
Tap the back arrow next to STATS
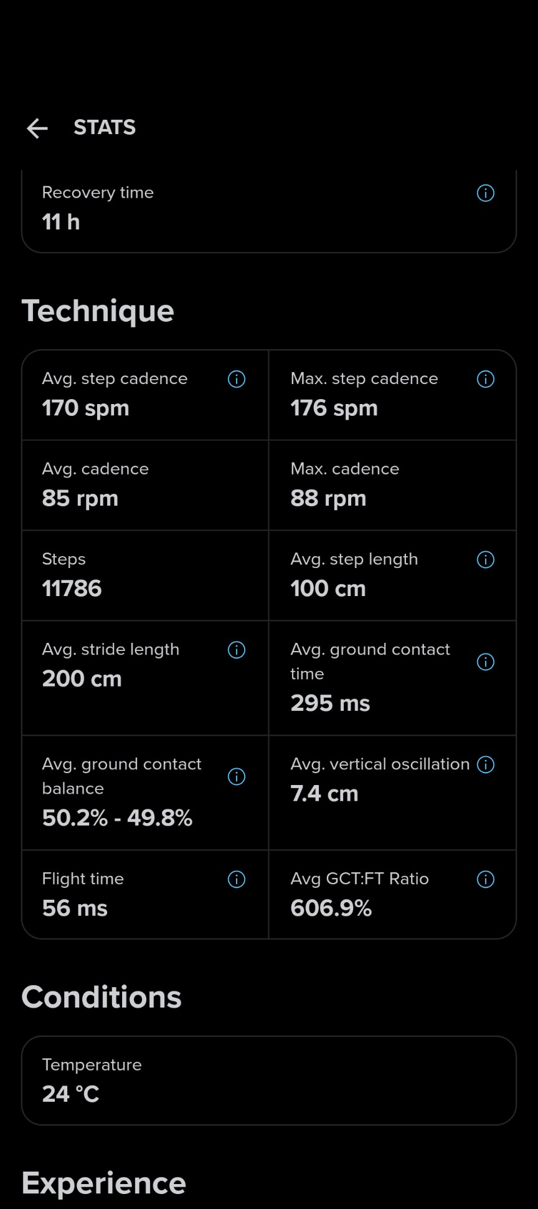coord(37,128)
